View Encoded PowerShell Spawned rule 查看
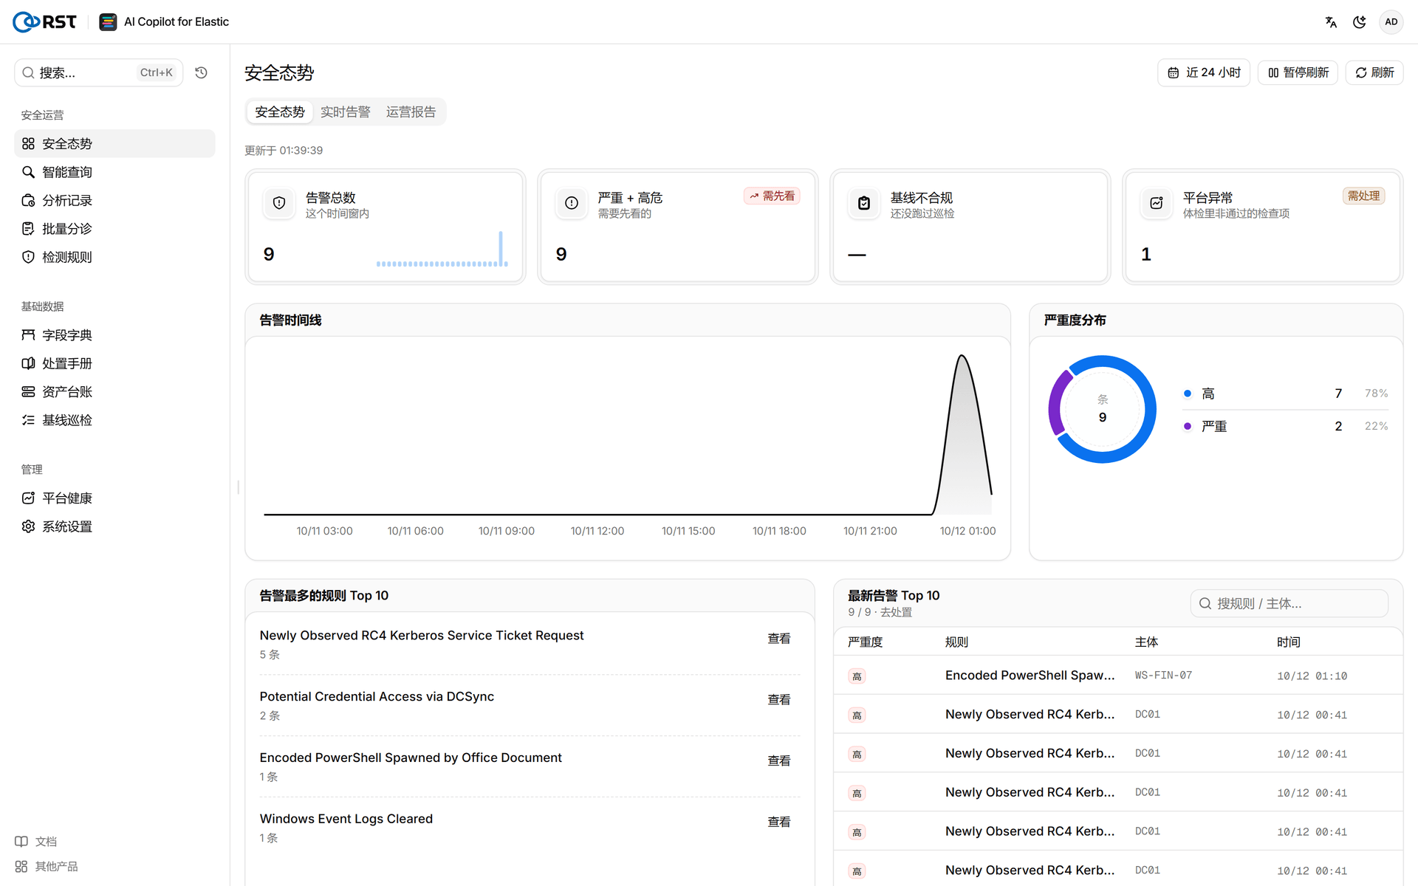 click(x=779, y=761)
